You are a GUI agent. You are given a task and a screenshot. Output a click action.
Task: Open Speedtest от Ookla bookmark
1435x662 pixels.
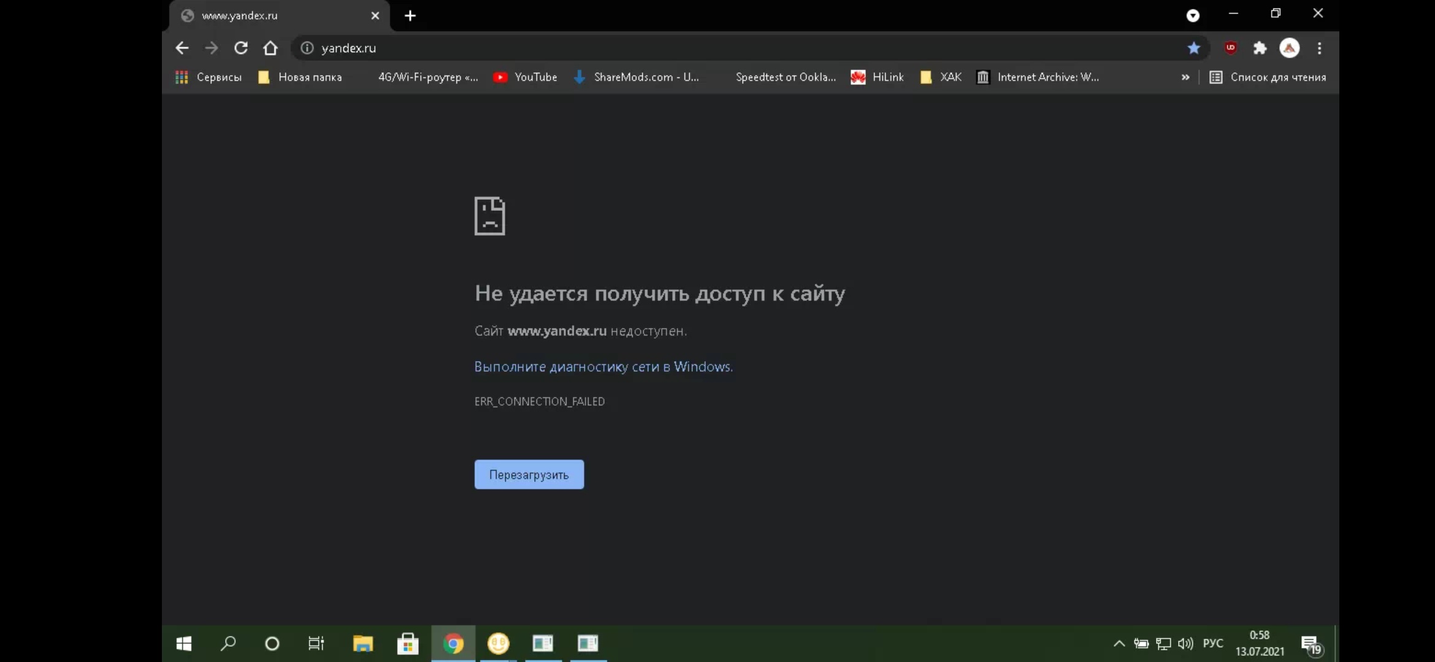785,77
